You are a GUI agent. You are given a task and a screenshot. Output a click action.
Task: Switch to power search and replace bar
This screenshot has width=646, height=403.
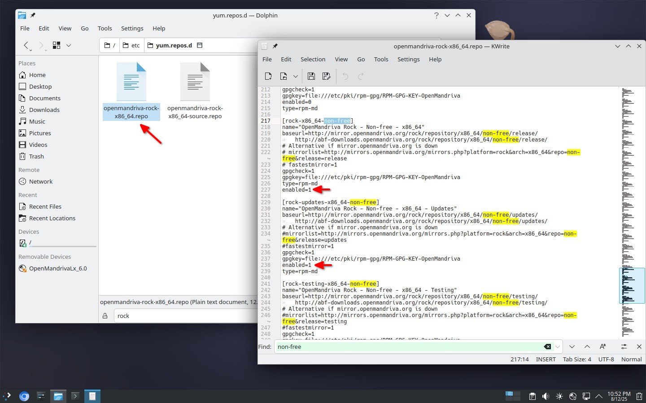(x=624, y=347)
